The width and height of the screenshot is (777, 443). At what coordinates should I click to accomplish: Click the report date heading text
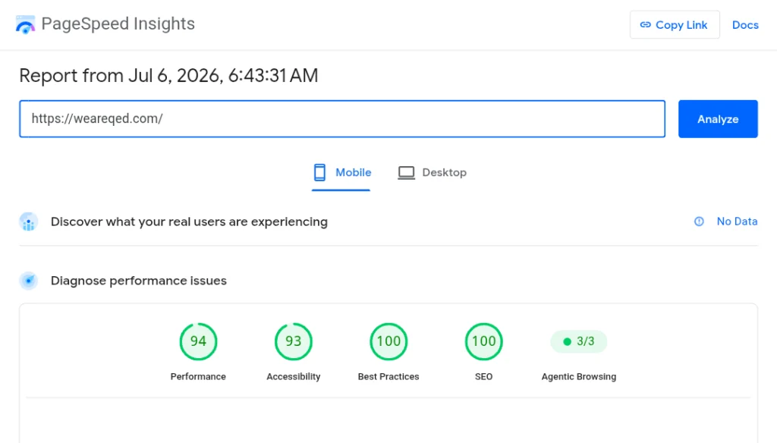168,76
